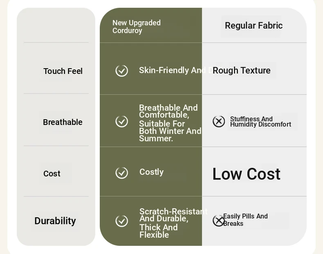Click the checkmark icon beside Scratch-Resistant text
The width and height of the screenshot is (323, 254).
click(x=122, y=221)
